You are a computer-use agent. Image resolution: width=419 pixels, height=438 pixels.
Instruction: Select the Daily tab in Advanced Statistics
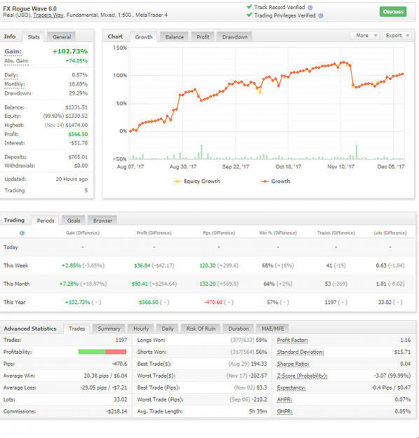(167, 329)
